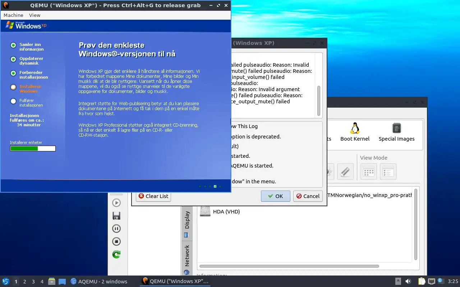Open the network status tray icon

point(431,281)
